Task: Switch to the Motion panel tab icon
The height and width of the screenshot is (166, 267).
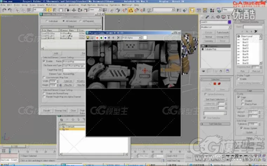Action: (x=218, y=17)
